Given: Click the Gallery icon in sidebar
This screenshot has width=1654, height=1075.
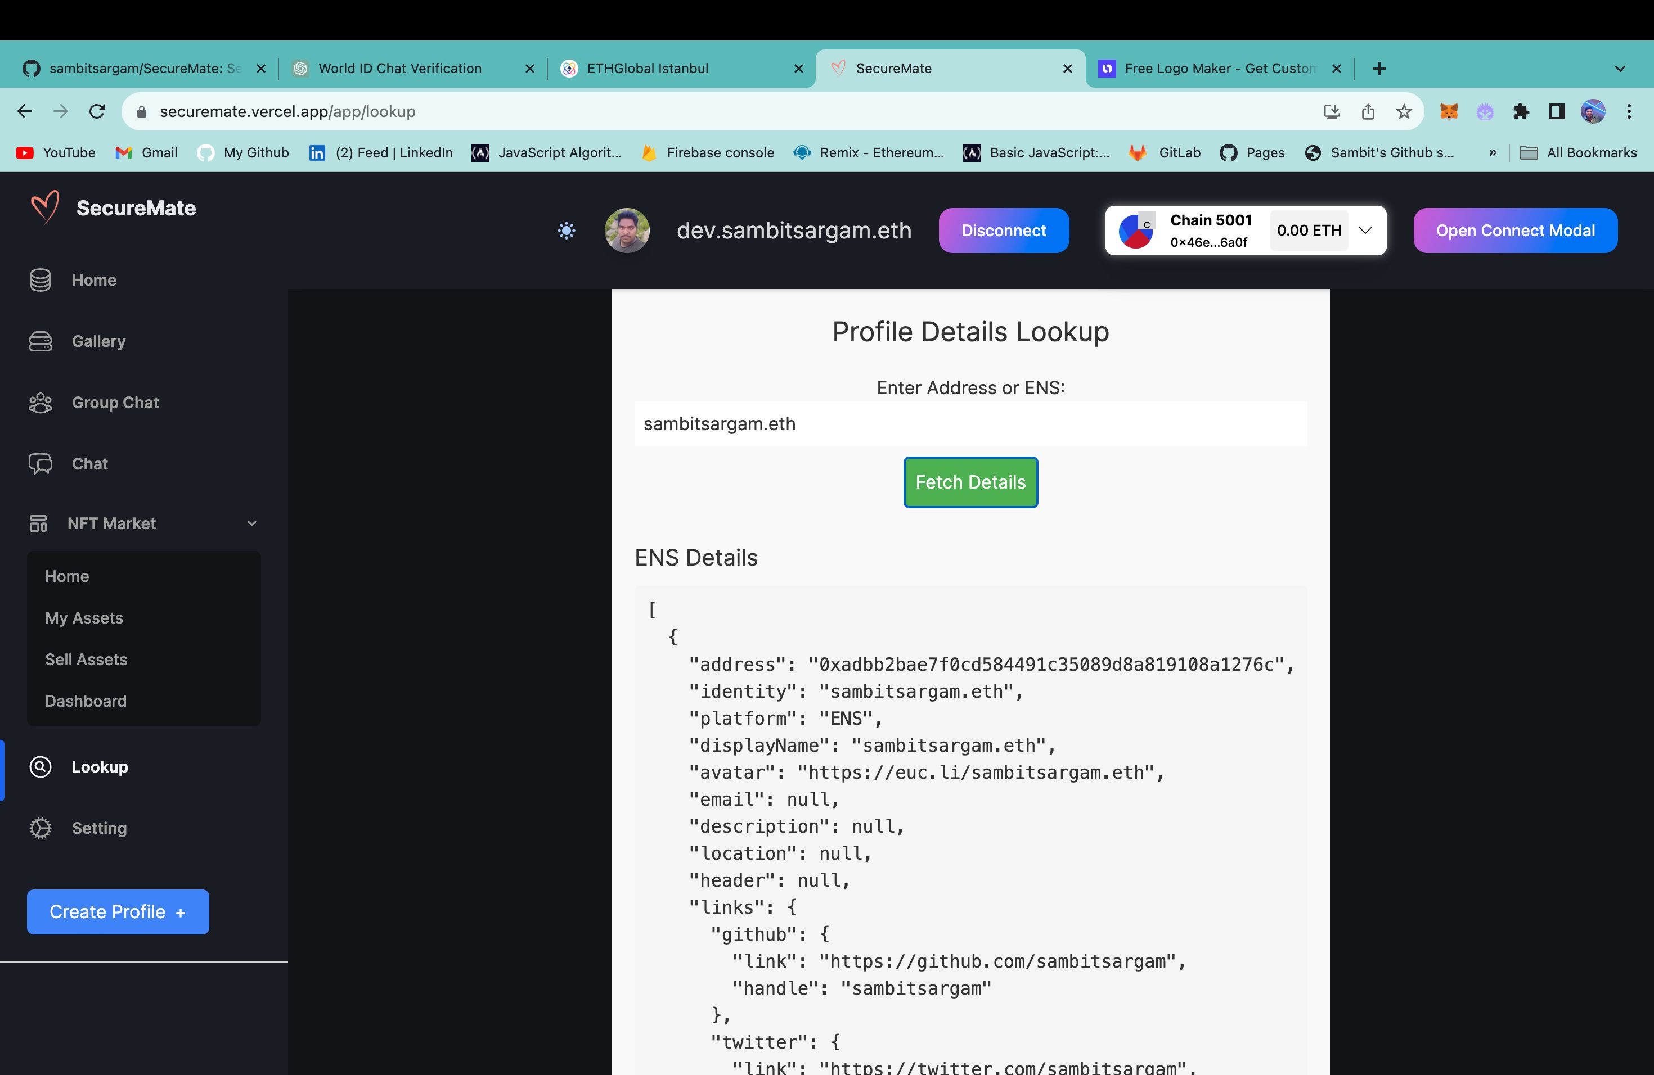Looking at the screenshot, I should point(40,340).
